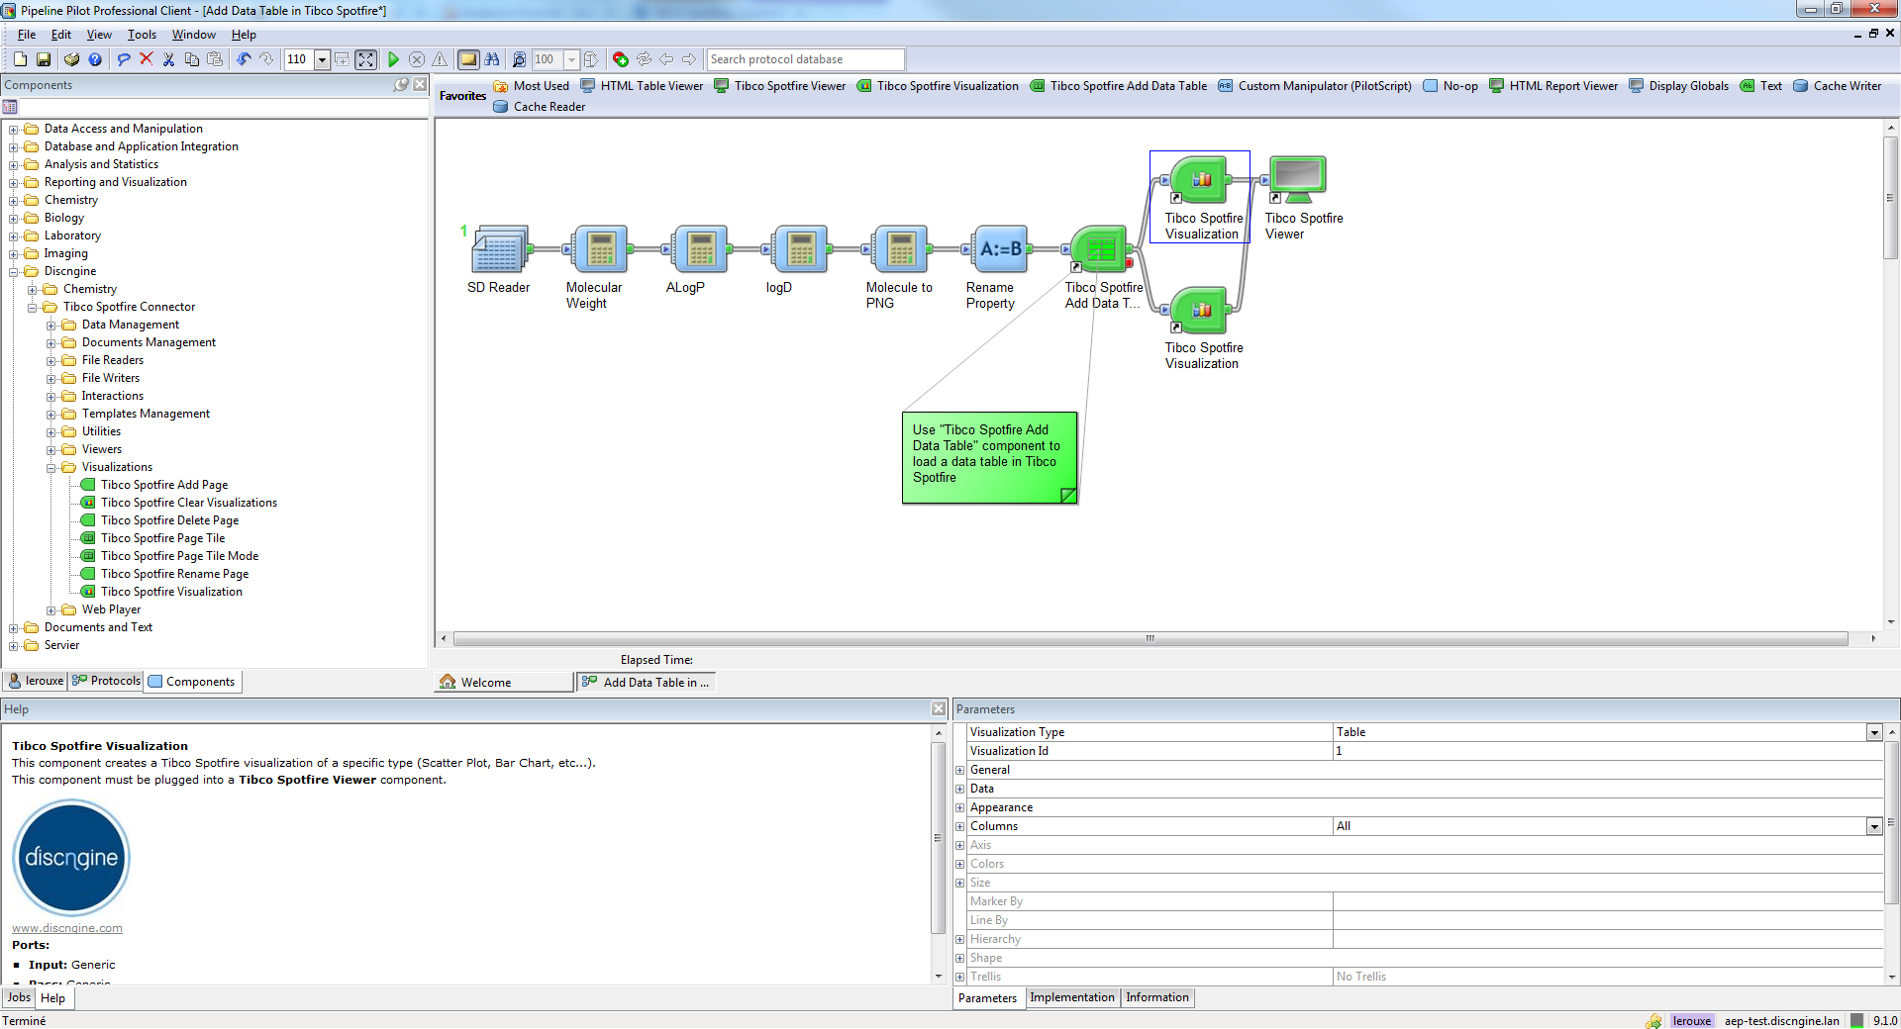Pin the Components panel with pushpin icon
1901x1029 pixels.
pos(401,85)
